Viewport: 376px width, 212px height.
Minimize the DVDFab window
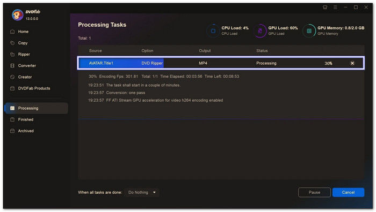pos(345,7)
